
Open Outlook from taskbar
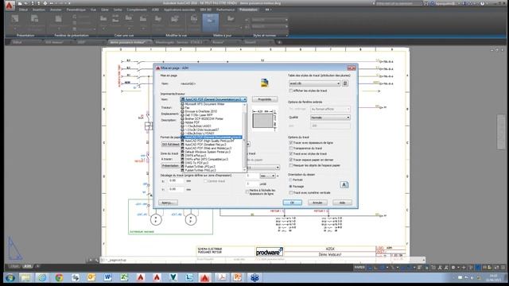[91, 277]
